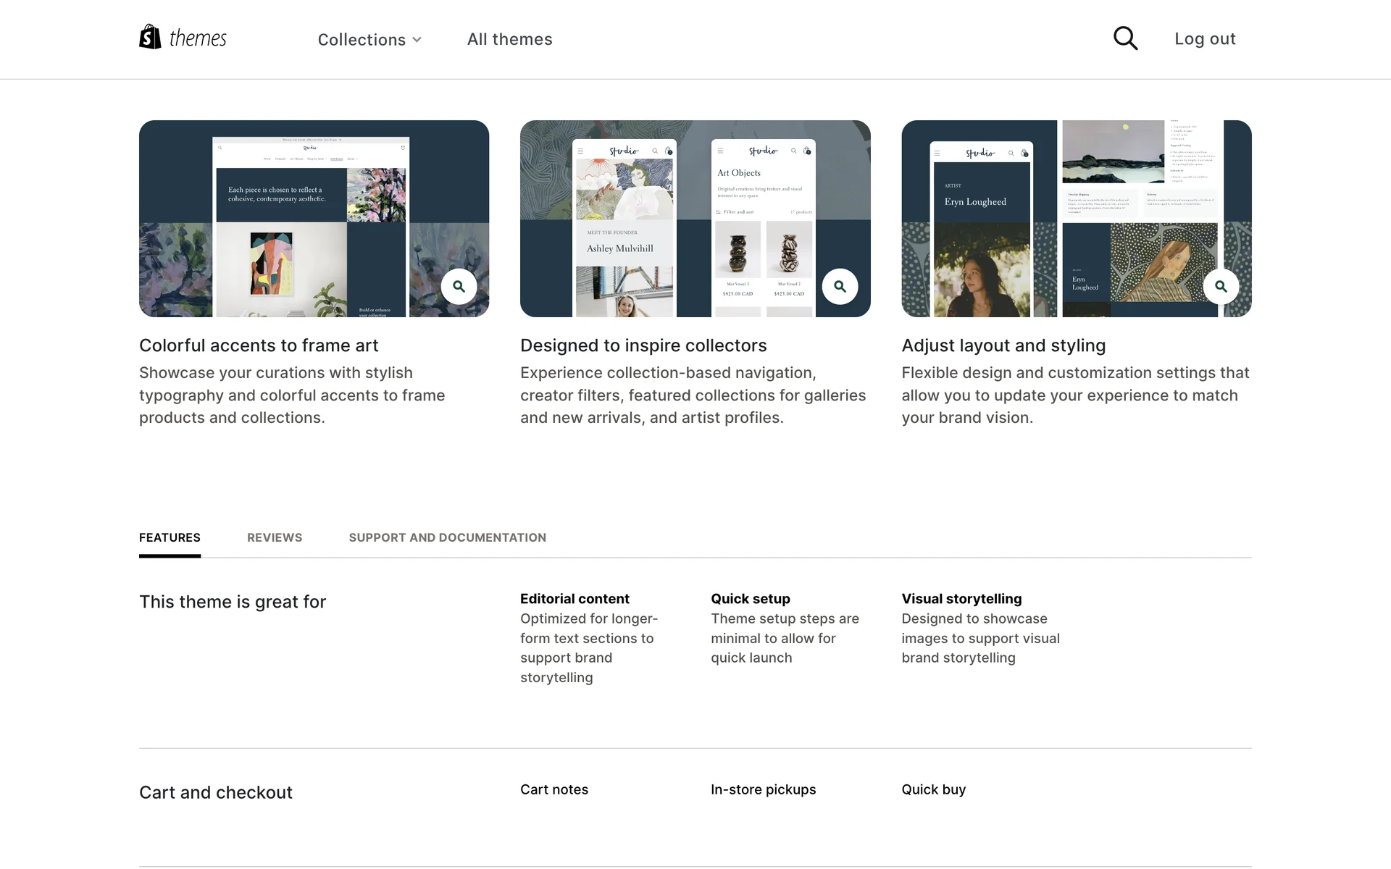Zoom the Designed to inspire collectors preview
This screenshot has width=1391, height=869.
point(840,287)
